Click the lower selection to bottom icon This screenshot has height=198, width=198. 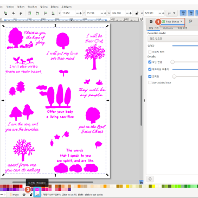click(x=53, y=13)
